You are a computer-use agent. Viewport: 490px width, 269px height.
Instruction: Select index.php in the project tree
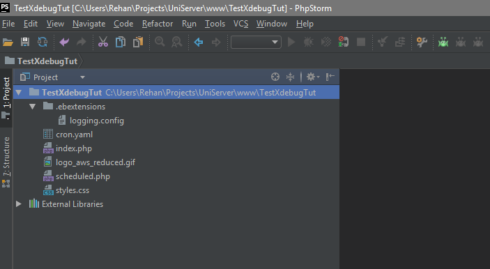pos(74,148)
